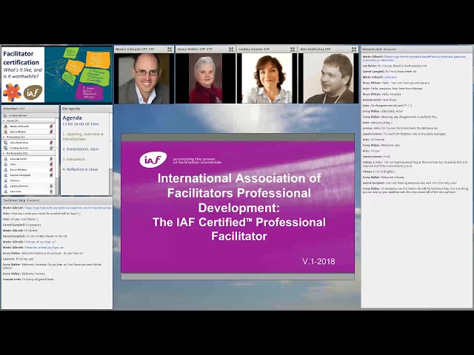Click the Our agenda pod title bar
Screen dimensions: 474x355
(87, 109)
